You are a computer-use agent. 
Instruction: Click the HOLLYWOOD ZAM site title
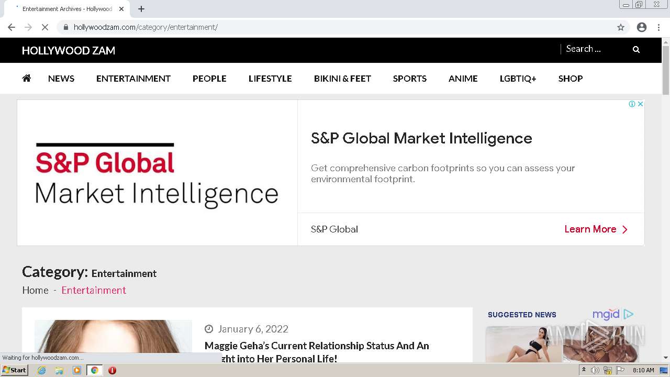(x=69, y=50)
